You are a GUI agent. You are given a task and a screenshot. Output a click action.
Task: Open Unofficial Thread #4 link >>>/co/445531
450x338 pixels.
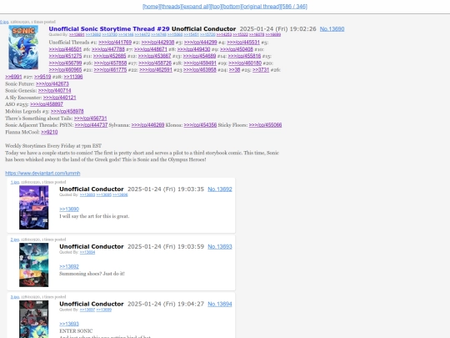(243, 43)
